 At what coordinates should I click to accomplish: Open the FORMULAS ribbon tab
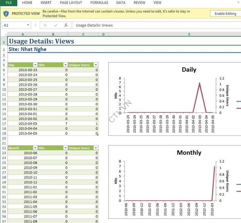[99, 3]
